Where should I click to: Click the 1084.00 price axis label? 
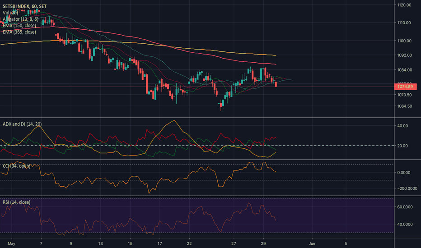click(x=404, y=70)
